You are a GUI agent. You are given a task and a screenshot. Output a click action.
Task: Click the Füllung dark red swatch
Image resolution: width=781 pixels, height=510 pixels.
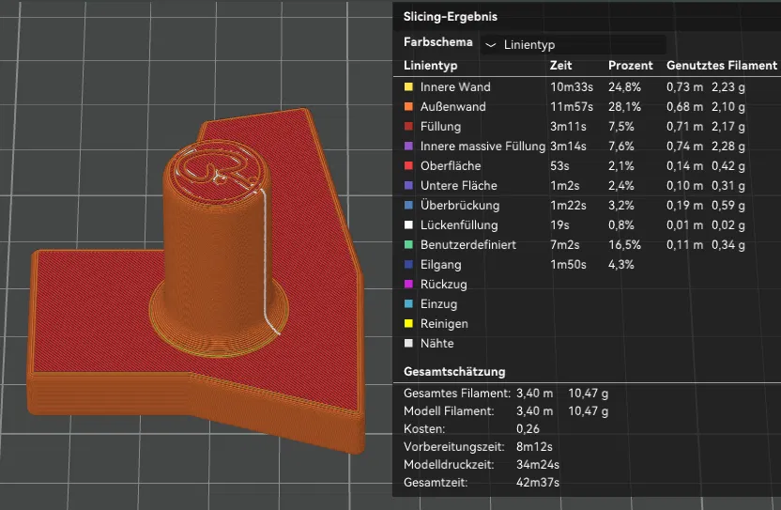point(408,127)
